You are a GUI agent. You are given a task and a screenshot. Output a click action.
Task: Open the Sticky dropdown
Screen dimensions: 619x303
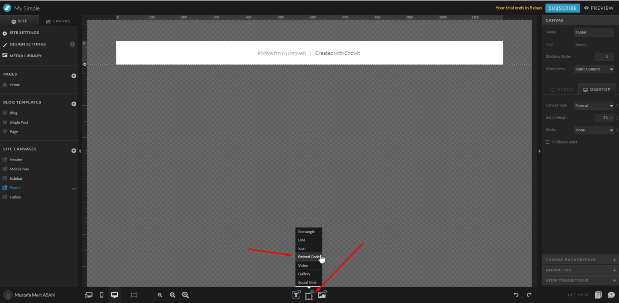pos(594,130)
